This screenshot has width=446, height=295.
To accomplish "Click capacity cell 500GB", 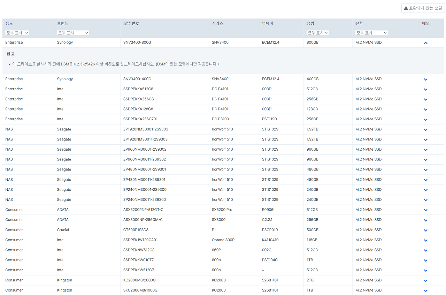I will (312, 230).
